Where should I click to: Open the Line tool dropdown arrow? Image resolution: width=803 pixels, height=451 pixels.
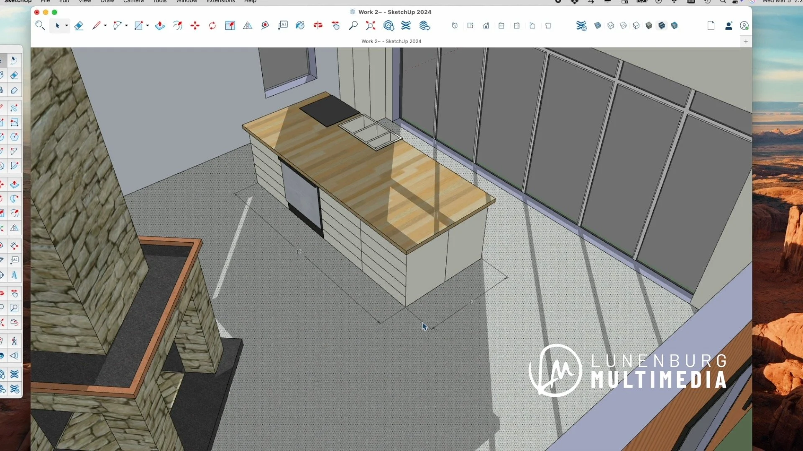tap(105, 26)
